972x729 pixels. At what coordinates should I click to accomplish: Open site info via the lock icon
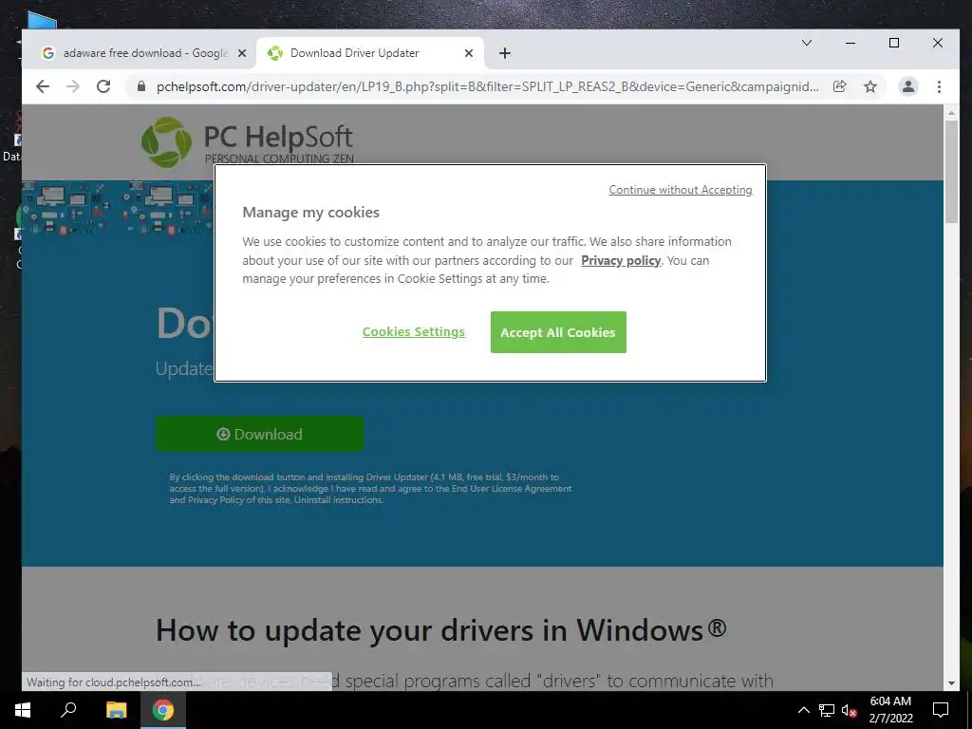point(141,86)
